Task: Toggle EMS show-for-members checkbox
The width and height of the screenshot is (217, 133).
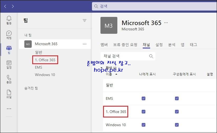Action: click(177, 98)
